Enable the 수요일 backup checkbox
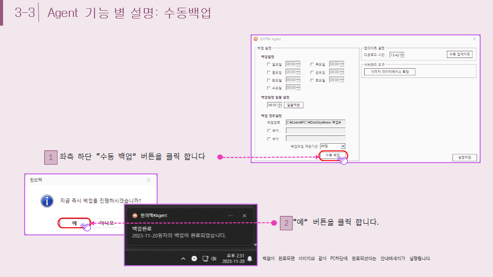 pyautogui.click(x=269, y=88)
